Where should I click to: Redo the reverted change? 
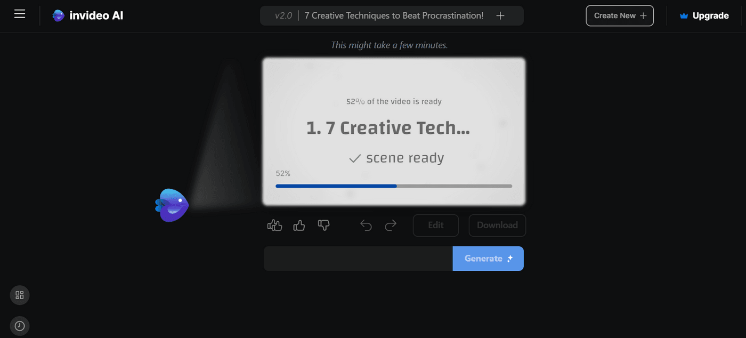pyautogui.click(x=391, y=225)
